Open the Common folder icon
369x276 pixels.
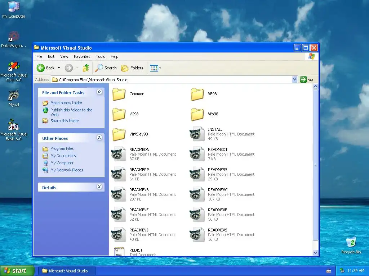tap(119, 95)
